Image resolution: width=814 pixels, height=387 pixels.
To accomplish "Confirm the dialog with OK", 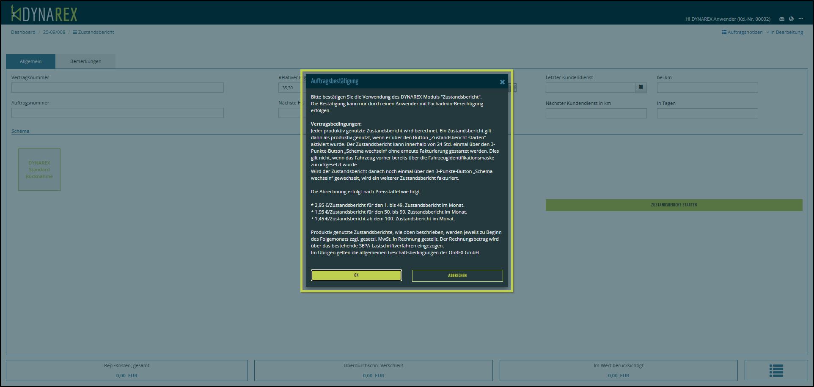I will [356, 275].
